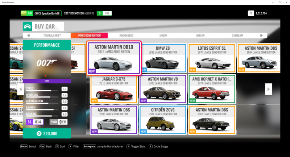Viewport: 290px width, 157px height.
Task: Click the Toggle Stats prompt
Action: (x=136, y=146)
